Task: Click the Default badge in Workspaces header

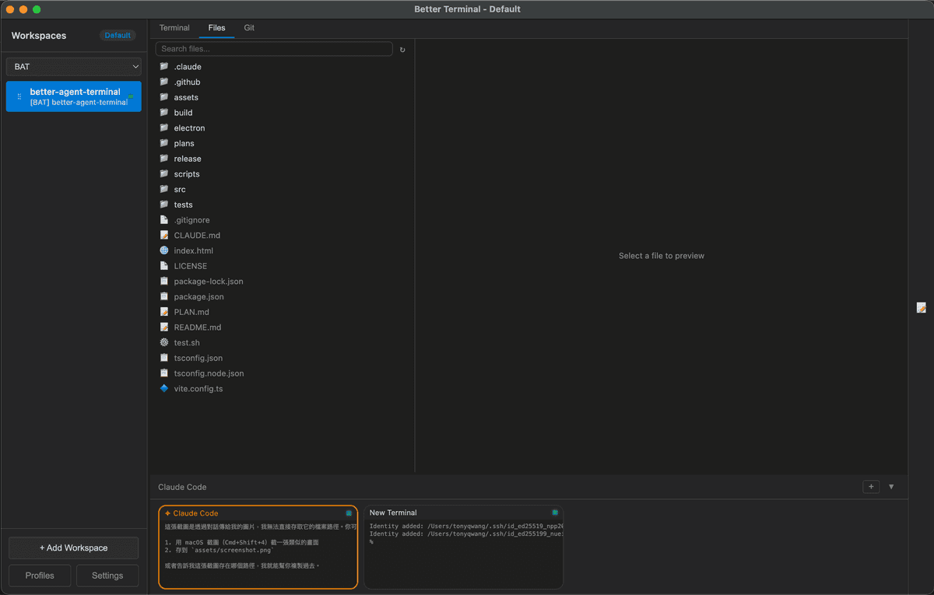Action: pos(118,35)
